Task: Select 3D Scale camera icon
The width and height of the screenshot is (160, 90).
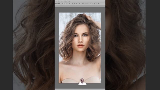Action: [98, 3]
